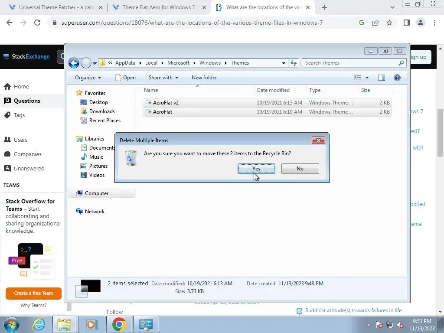Click Explorer forward navigation arrow
444x333 pixels.
point(86,63)
